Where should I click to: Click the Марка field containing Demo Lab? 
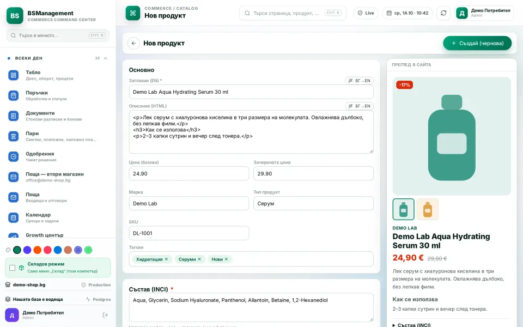189,203
